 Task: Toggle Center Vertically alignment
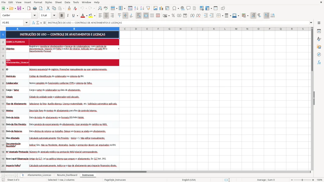[125, 16]
